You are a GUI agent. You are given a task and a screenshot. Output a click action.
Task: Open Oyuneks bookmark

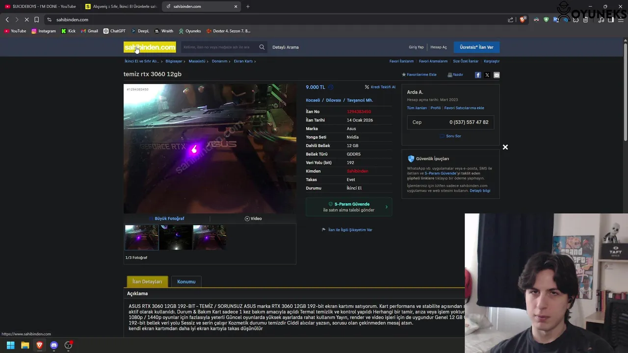[x=190, y=31]
